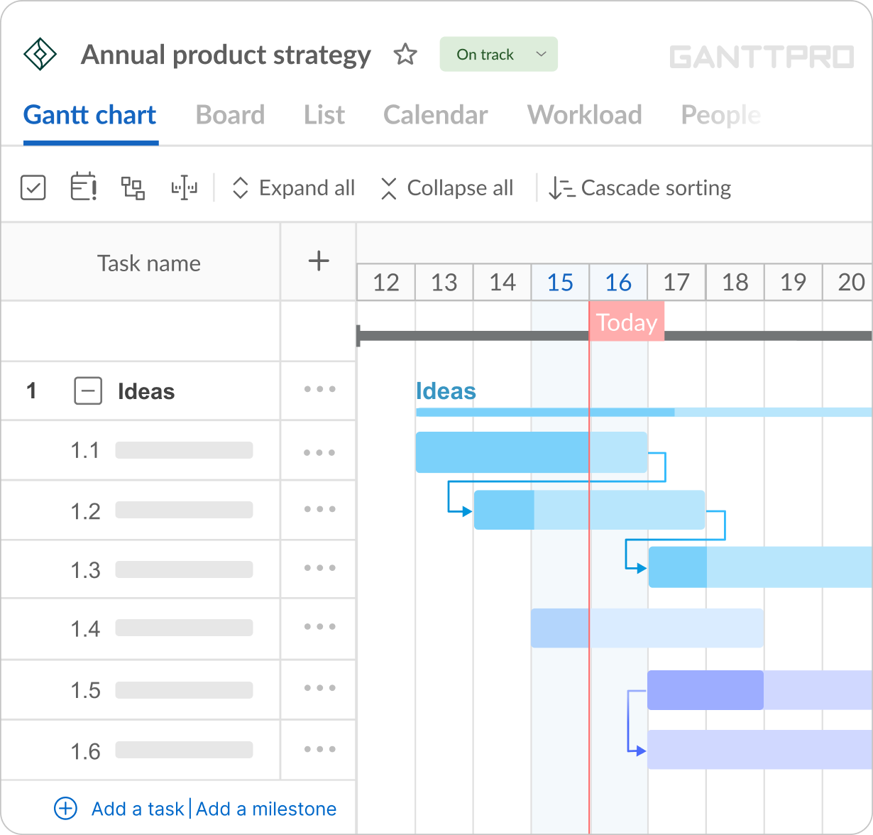Click the overdue tasks clipboard icon
873x835 pixels.
[x=83, y=187]
